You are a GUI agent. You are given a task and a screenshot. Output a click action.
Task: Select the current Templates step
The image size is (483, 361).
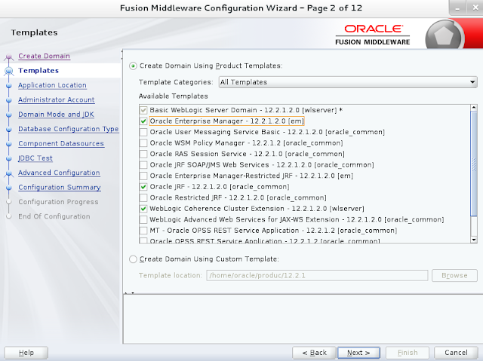pyautogui.click(x=38, y=71)
